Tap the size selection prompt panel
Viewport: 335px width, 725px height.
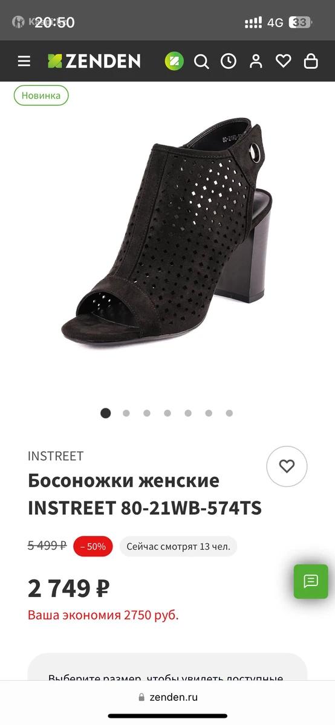(167, 666)
